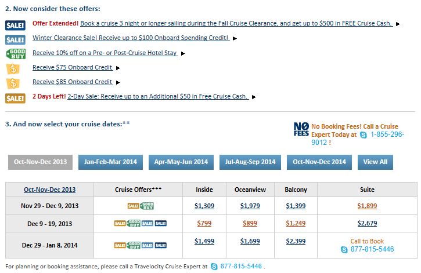This screenshot has width=421, height=273.
Task: Call 877-815-5446 in the Suite column
Action: click(x=372, y=249)
